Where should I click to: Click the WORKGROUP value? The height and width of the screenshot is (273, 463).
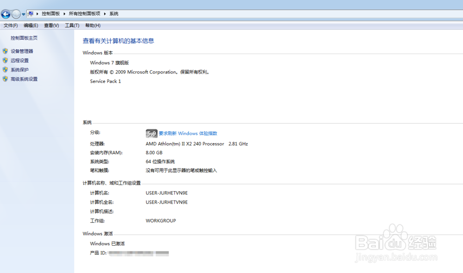pos(161,221)
